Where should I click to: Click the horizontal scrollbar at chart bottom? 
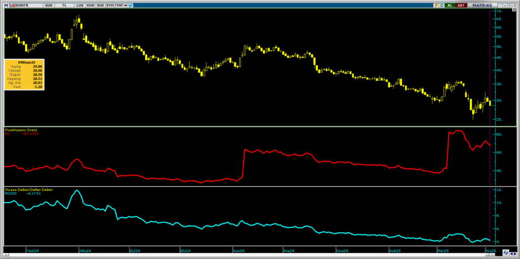[x=249, y=254]
